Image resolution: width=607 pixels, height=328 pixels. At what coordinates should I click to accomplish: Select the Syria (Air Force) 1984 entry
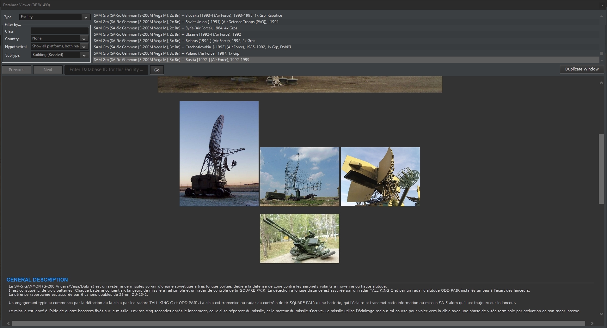(x=346, y=28)
